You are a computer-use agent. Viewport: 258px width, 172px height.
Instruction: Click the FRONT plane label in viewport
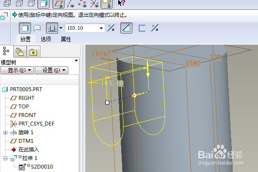point(99,54)
